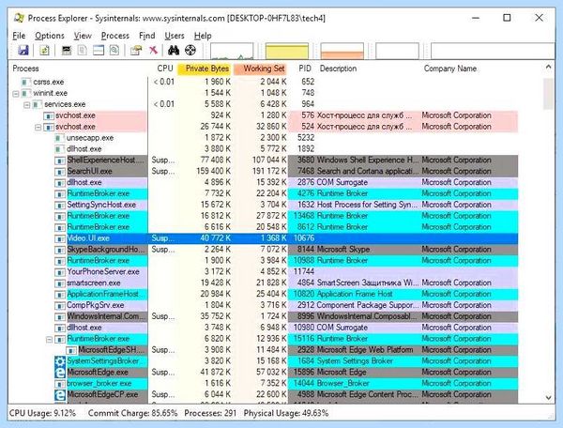This screenshot has height=428, width=563.
Task: Collapse the services.exe tree node
Action: click(27, 105)
